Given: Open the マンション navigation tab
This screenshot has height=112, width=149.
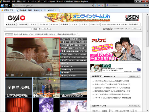Looking at the screenshot, I should point(54,24).
